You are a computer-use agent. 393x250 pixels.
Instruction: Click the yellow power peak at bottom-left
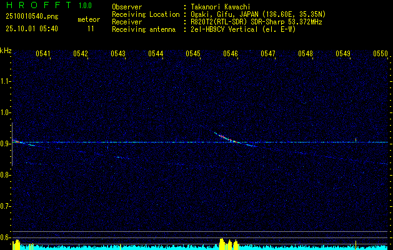pos(17,246)
